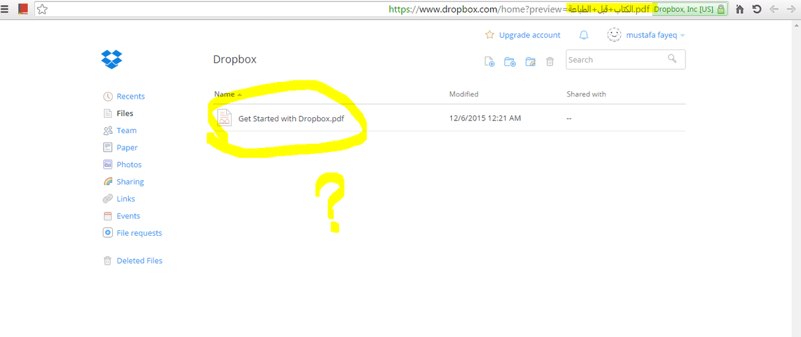Open Deleted Files in the sidebar
This screenshot has width=801, height=337.
(139, 261)
